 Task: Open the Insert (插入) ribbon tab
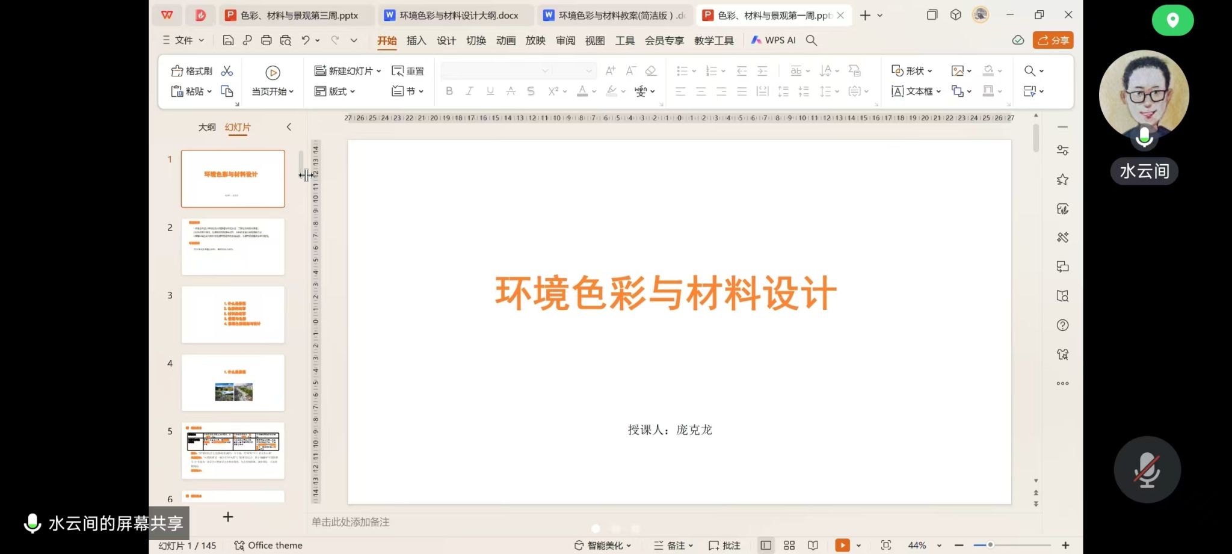(416, 40)
